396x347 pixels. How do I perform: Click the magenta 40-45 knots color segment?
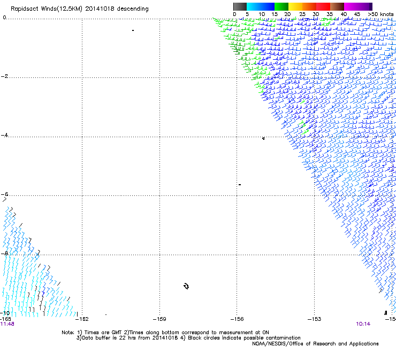351,6
